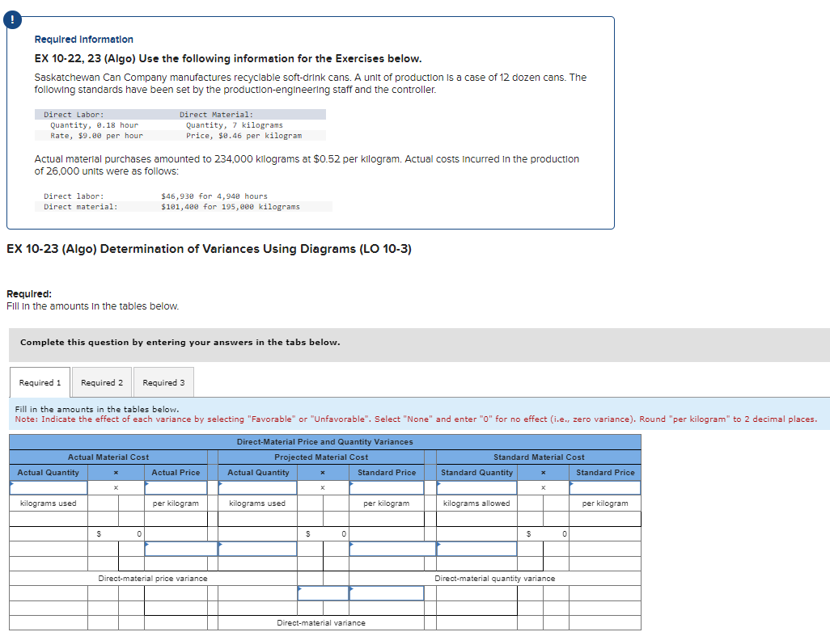Click the multiplication cell under Actual Material Cost
830x632 pixels.
[116, 487]
